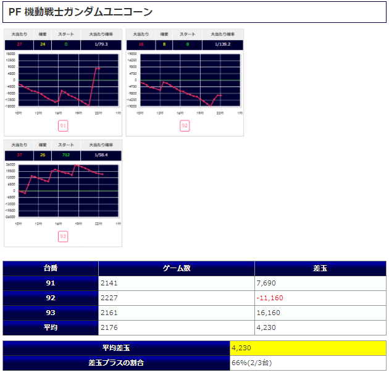The height and width of the screenshot is (375, 389).
Task: Click the 7,690 difference value
Action: click(266, 283)
